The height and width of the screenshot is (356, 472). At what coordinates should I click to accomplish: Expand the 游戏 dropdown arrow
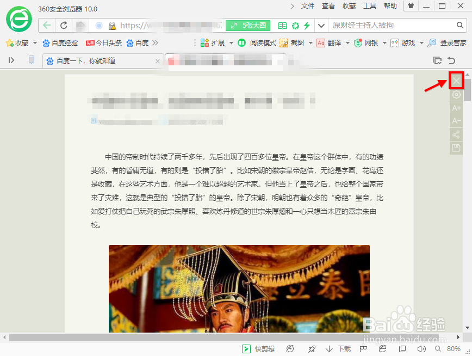[421, 43]
